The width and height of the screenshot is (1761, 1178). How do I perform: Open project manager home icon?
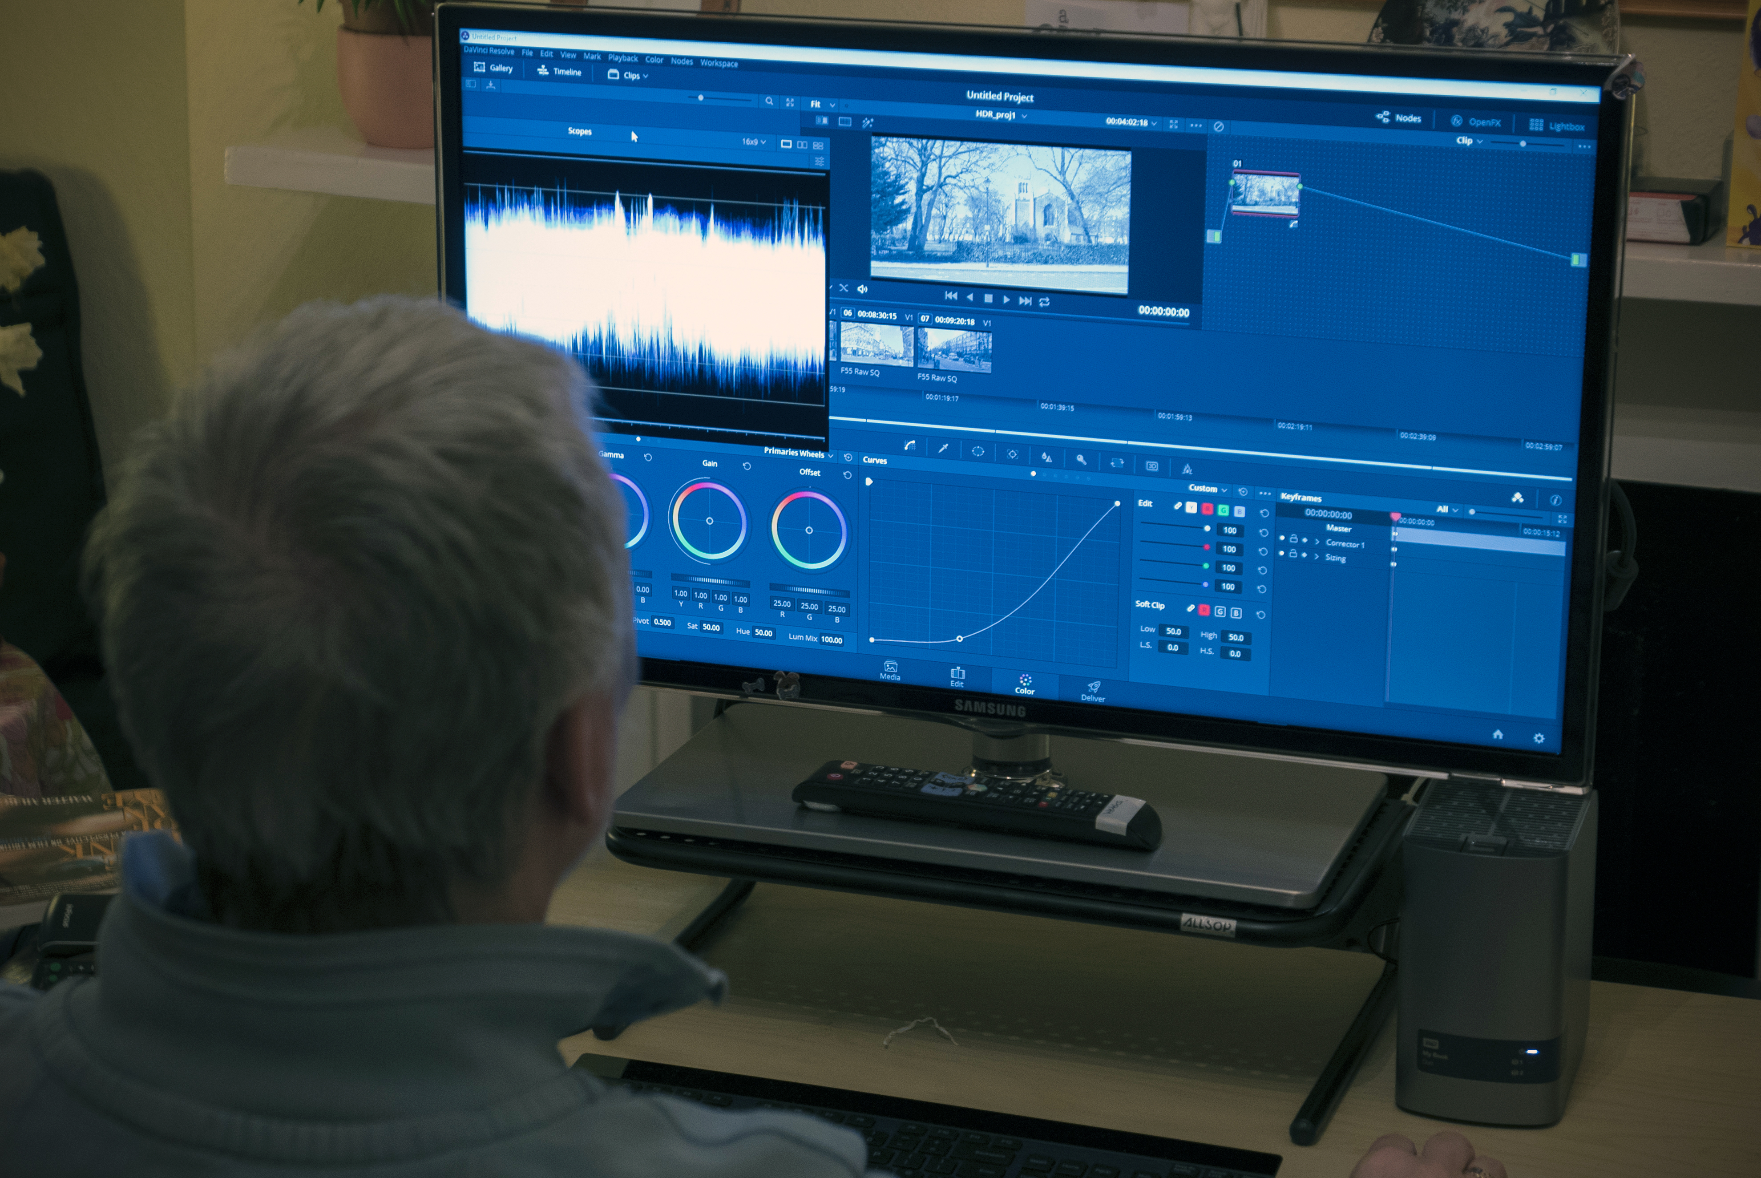coord(1498,734)
